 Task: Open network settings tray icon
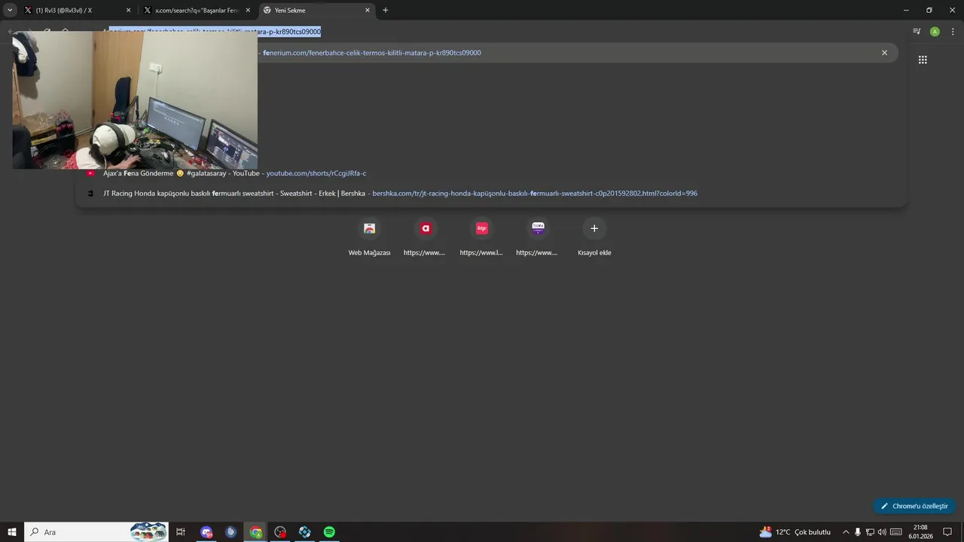pos(870,532)
